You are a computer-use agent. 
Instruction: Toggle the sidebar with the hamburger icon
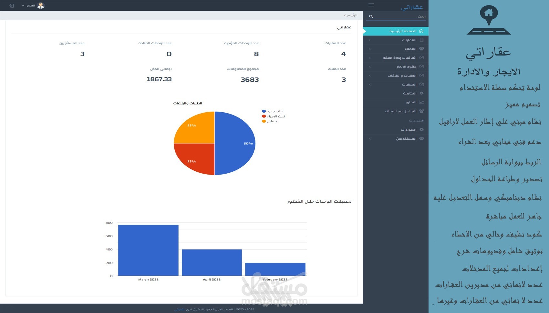pyautogui.click(x=371, y=5)
